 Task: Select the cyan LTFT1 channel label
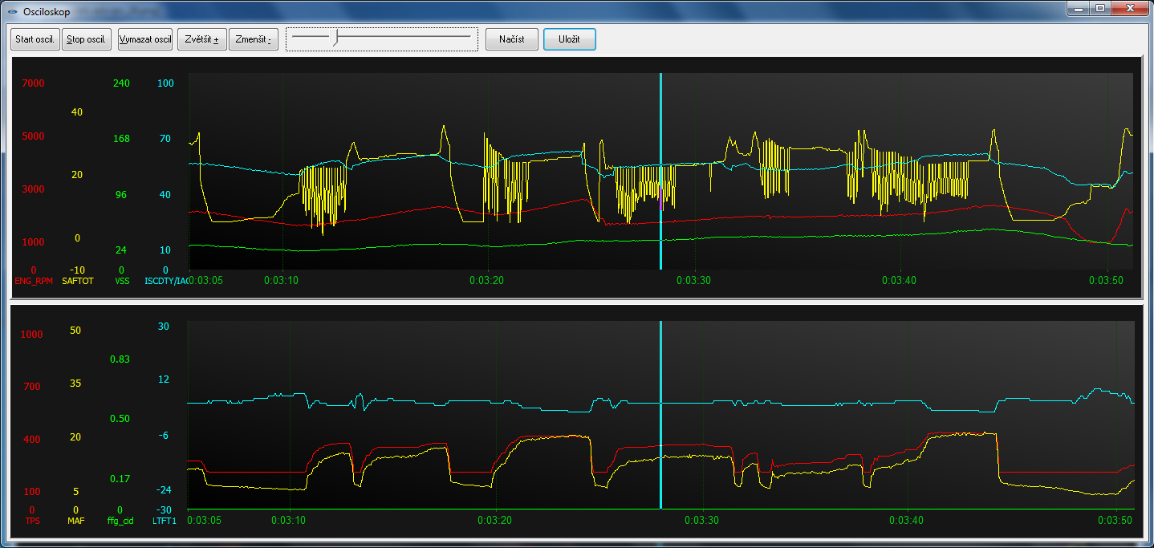(165, 521)
